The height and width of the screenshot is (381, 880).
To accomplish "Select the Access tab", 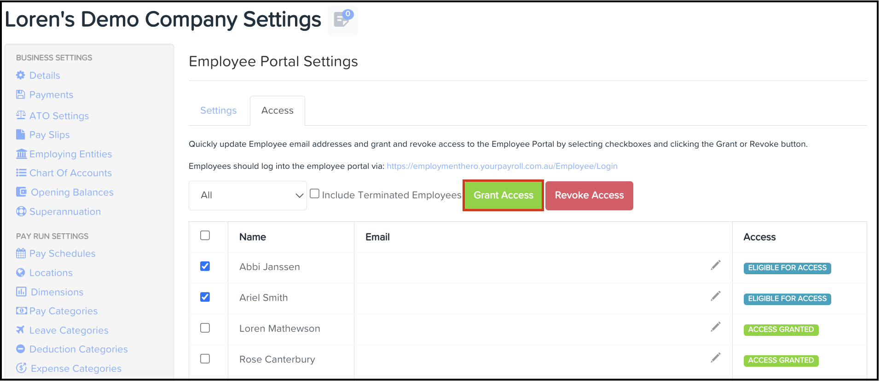I will 278,110.
